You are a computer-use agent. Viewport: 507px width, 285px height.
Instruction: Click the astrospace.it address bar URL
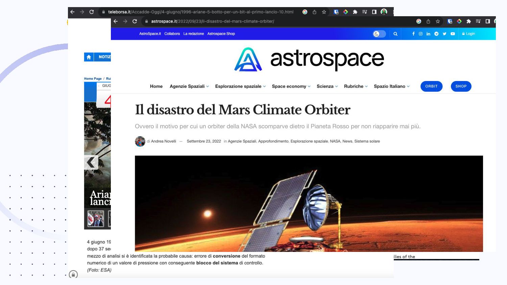pyautogui.click(x=213, y=21)
